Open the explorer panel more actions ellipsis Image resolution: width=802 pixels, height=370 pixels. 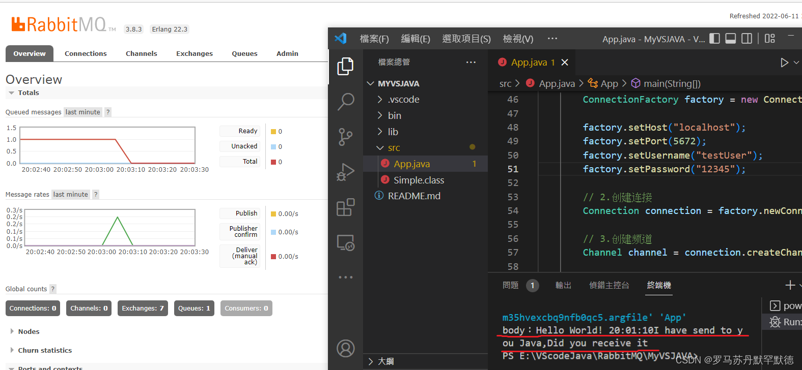click(x=471, y=62)
